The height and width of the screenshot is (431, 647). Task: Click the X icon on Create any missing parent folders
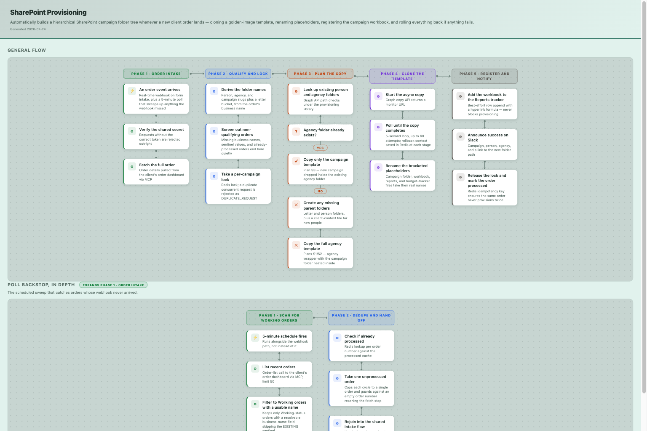click(x=296, y=205)
